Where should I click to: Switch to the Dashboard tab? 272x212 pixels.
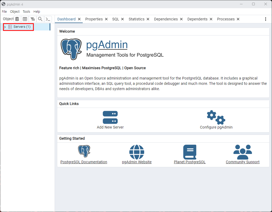pyautogui.click(x=67, y=19)
